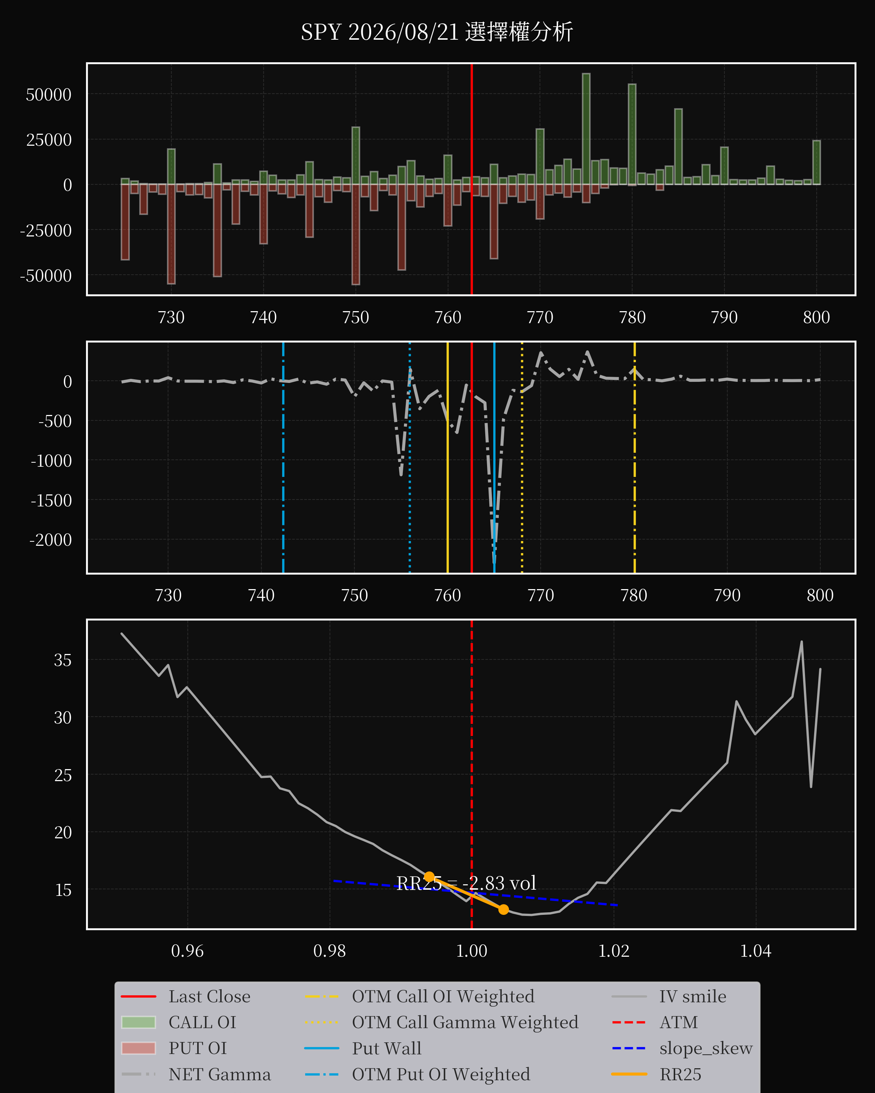Click the 'CALL OI' legend label
Viewport: 875px width, 1093px height.
202,1022
